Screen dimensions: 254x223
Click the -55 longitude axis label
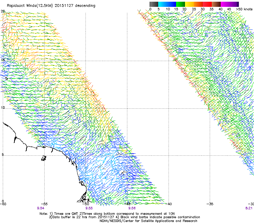(x=44, y=204)
